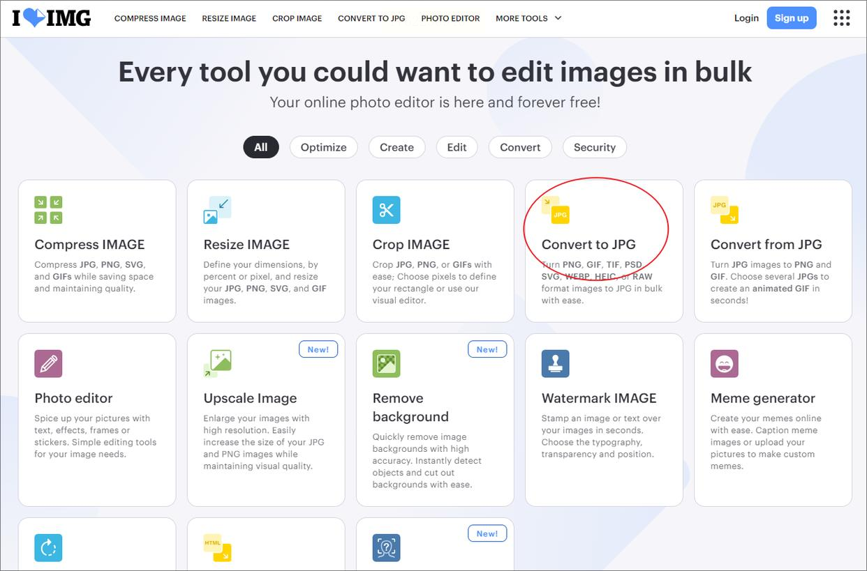Click the Photo editor description text
This screenshot has height=571, width=867.
click(95, 436)
